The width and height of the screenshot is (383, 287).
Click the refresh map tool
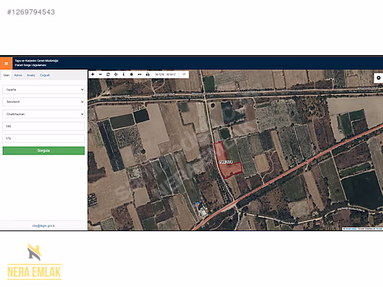point(108,74)
